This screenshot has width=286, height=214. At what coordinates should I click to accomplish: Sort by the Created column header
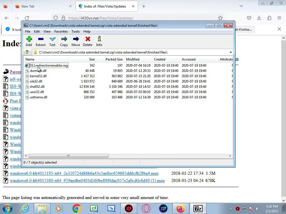pyautogui.click(x=166, y=59)
